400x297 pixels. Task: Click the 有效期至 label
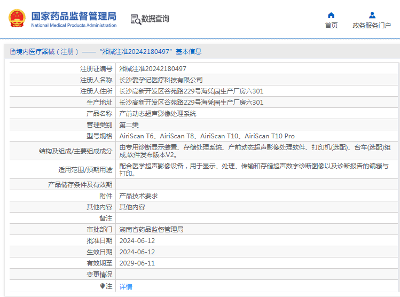99,263
